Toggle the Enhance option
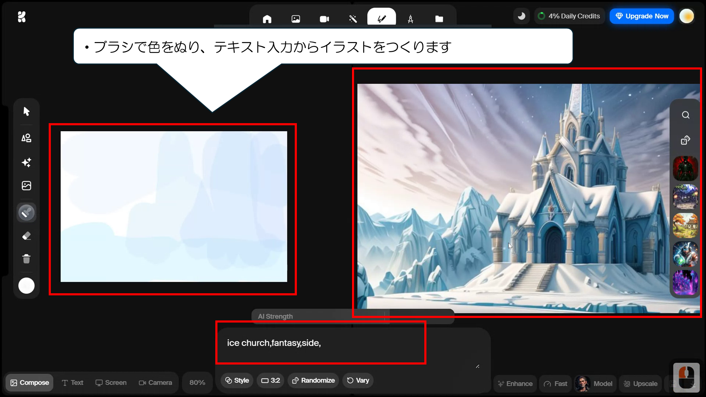 [515, 384]
